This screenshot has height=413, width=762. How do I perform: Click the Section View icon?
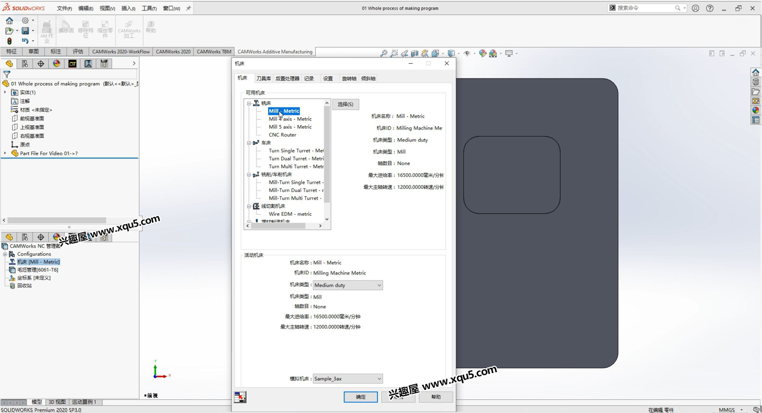pyautogui.click(x=415, y=54)
